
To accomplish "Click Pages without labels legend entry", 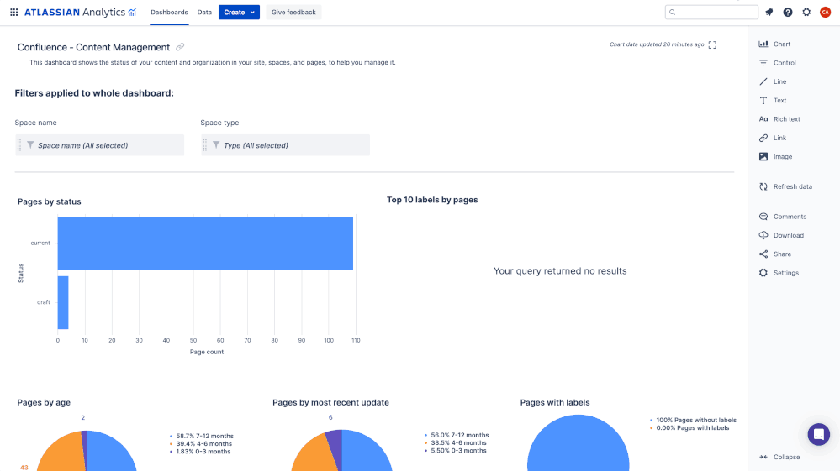I will (x=693, y=421).
